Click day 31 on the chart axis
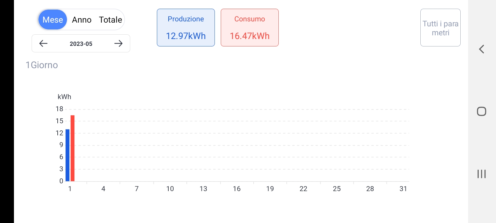 pyautogui.click(x=403, y=189)
